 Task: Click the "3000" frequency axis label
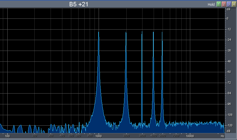pos(142,136)
